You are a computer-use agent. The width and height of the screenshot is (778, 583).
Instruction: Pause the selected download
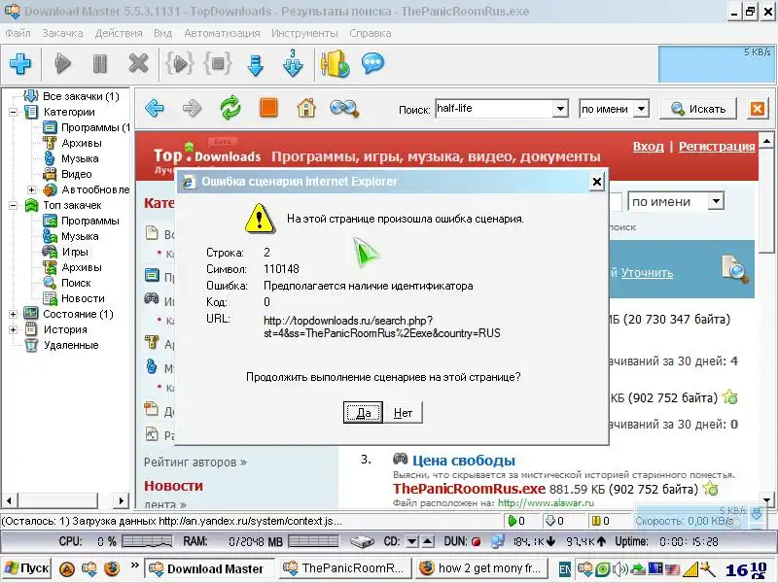[100, 64]
